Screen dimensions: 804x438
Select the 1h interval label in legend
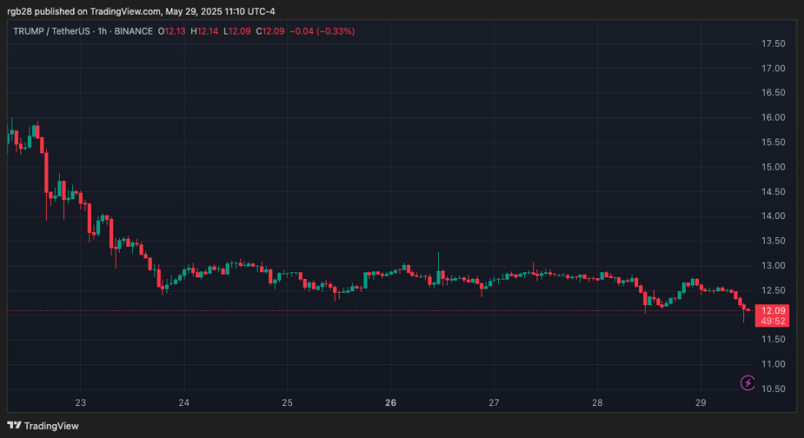[x=103, y=31]
